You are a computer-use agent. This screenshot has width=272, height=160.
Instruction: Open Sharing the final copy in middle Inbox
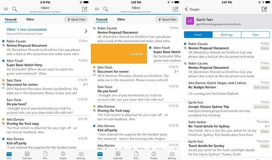[x=136, y=113]
